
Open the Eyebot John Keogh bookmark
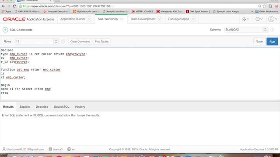pyautogui.click(x=226, y=11)
